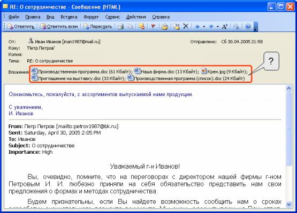Go to next item with down arrow
Screen dimensions: 297x213
click(x=211, y=27)
